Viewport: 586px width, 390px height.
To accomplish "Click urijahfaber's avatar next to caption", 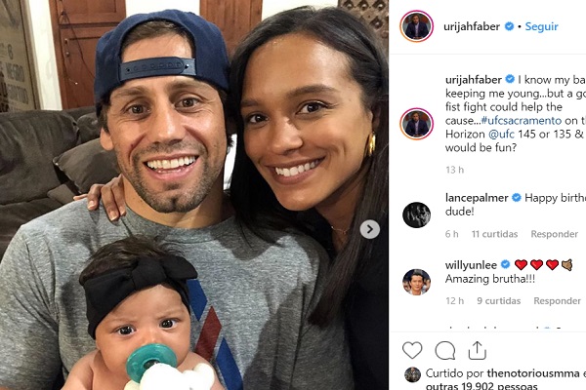I will tap(416, 124).
